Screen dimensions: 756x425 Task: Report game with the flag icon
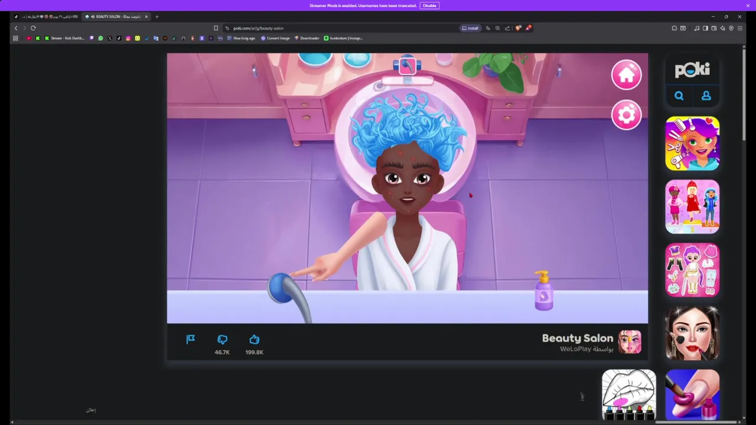click(x=190, y=339)
